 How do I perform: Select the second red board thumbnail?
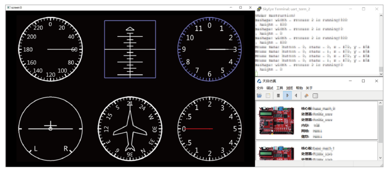pyautogui.click(x=276, y=153)
